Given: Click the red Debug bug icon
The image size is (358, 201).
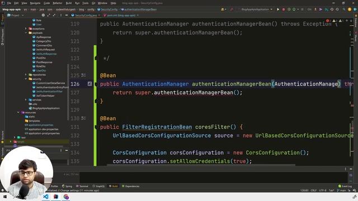Looking at the screenshot, I should pyautogui.click(x=284, y=9).
